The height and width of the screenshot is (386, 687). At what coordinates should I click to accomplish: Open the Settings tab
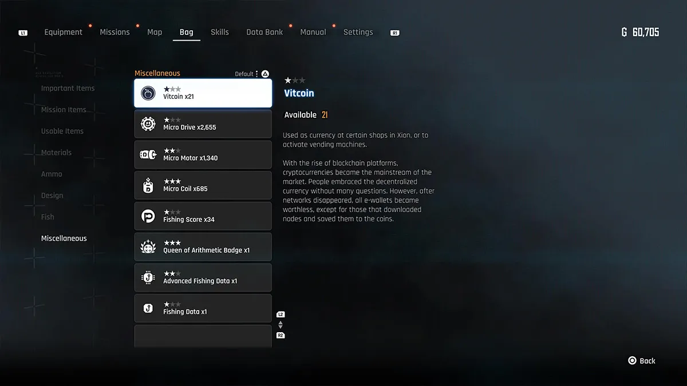point(358,32)
